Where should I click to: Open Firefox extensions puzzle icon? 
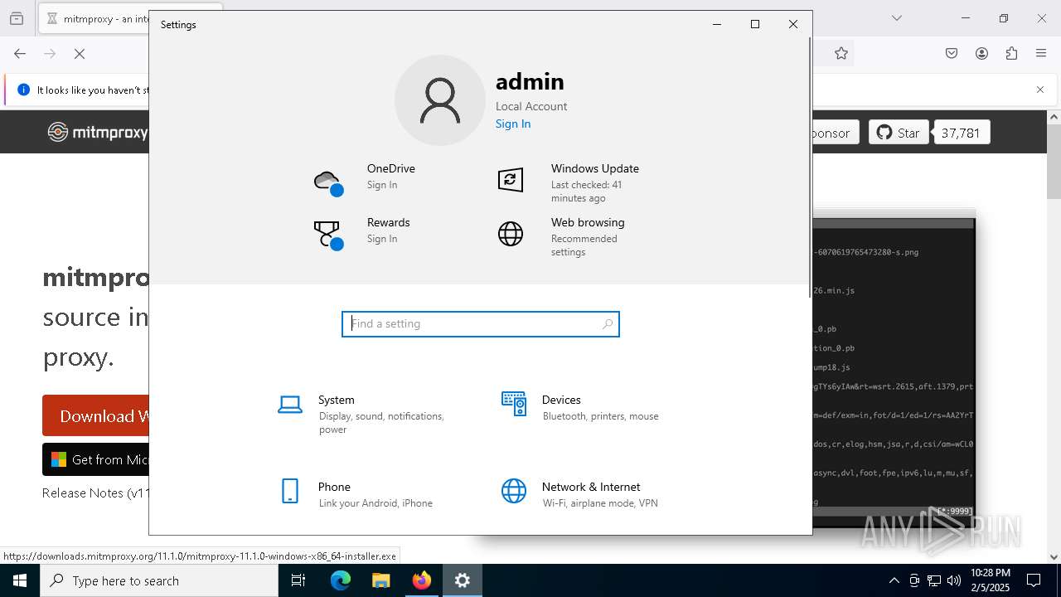(x=1011, y=54)
